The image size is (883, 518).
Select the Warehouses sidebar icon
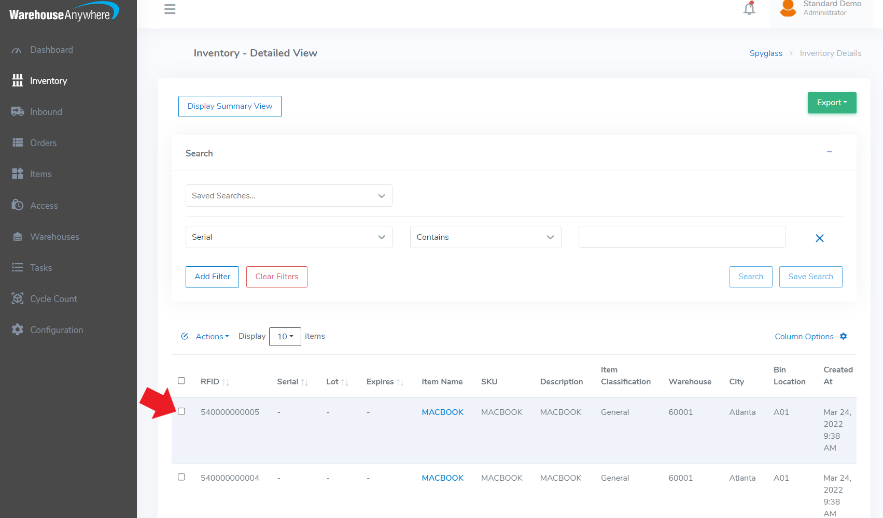(x=17, y=236)
